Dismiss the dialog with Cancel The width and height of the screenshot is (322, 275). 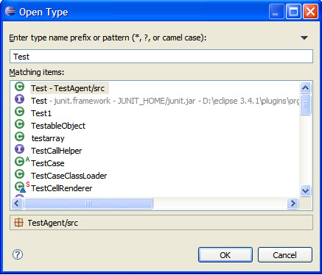(x=285, y=255)
